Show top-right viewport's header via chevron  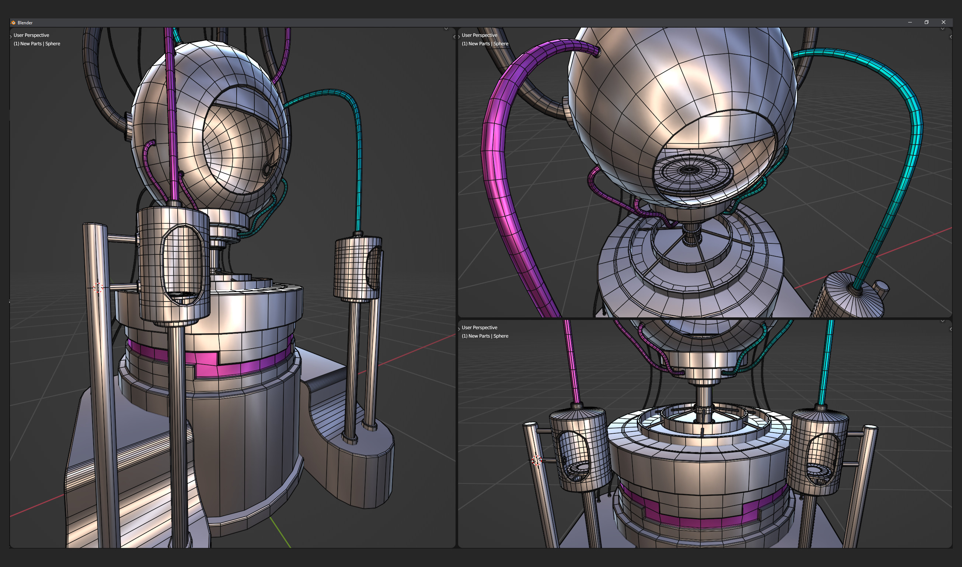942,29
